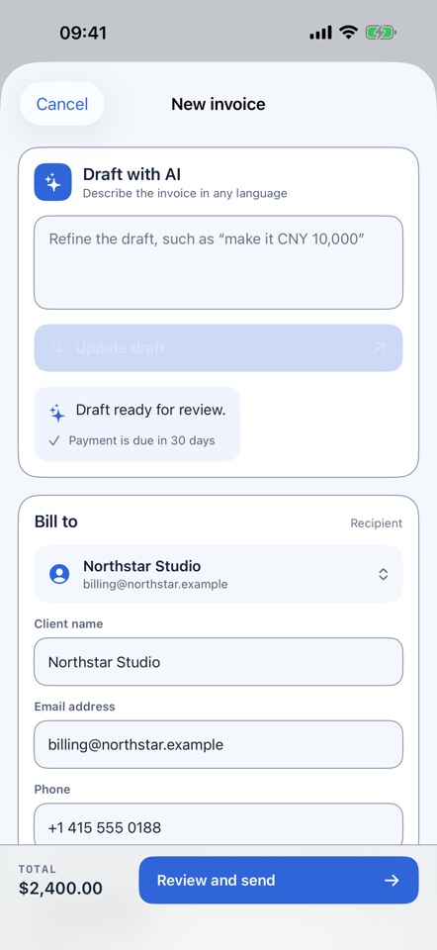Image resolution: width=437 pixels, height=950 pixels.
Task: Click Describe the invoice in any language subtitle
Action: (x=185, y=194)
